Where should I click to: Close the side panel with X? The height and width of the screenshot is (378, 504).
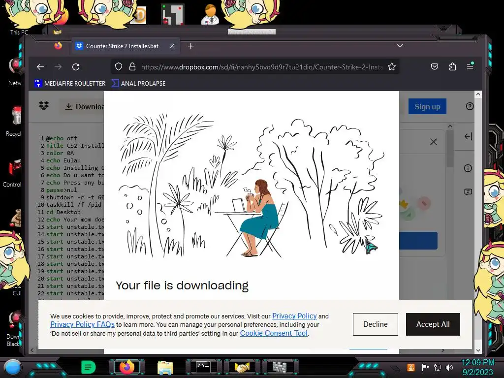coord(433,142)
